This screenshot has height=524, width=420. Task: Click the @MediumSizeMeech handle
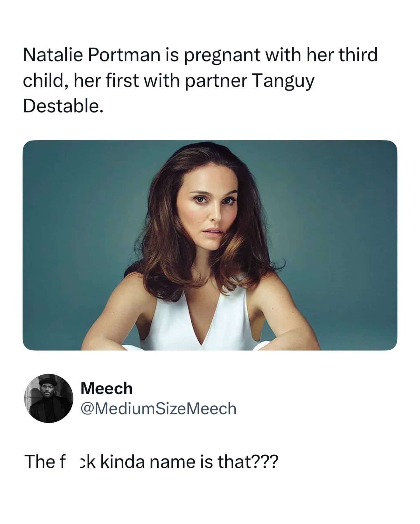(158, 409)
